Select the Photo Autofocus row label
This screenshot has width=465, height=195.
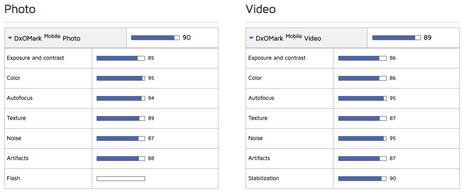tap(20, 98)
